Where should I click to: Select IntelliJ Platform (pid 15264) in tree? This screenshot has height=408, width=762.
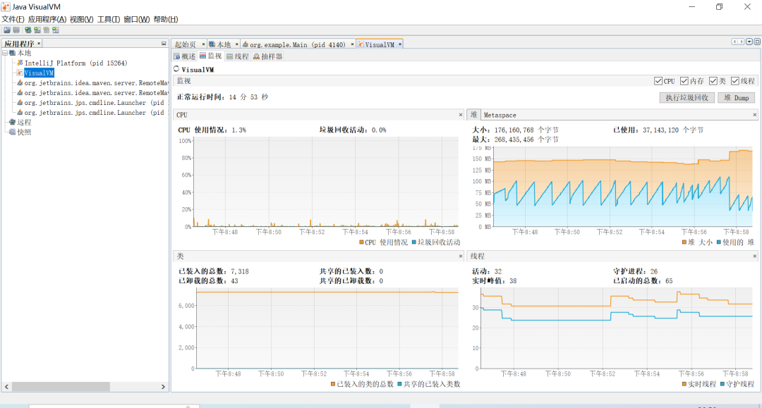tap(75, 63)
